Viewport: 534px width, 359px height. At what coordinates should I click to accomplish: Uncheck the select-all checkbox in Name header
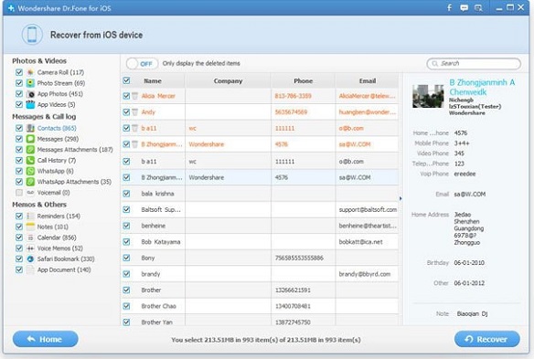click(x=126, y=80)
